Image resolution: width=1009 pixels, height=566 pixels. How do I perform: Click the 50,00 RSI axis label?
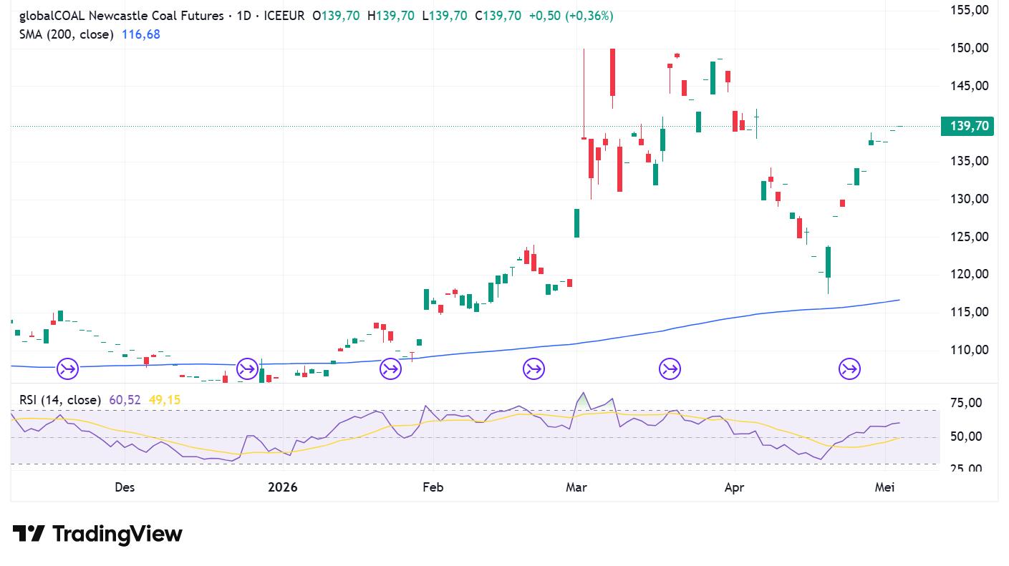(x=967, y=436)
